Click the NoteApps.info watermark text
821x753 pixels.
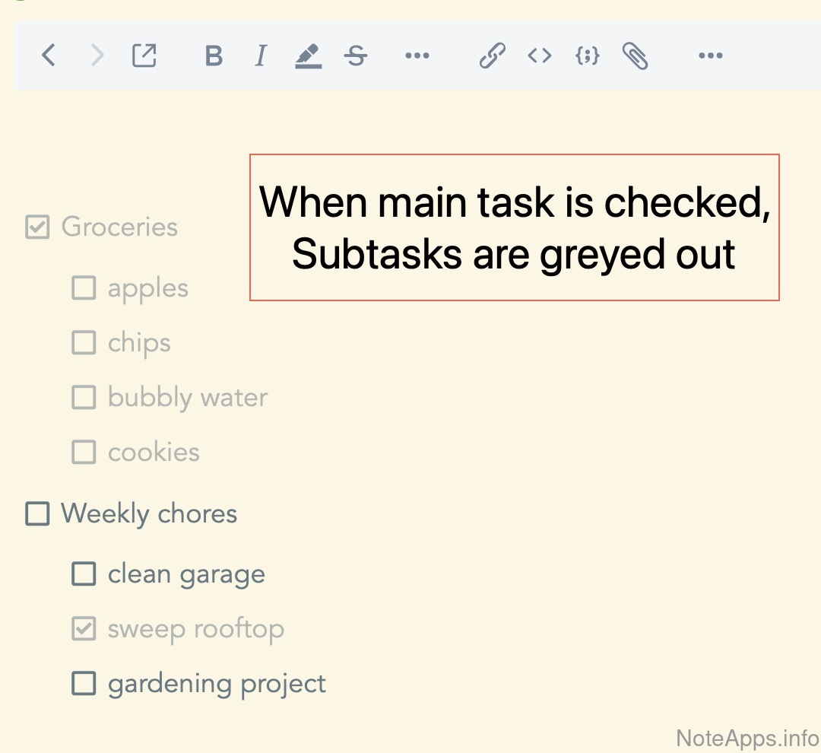point(747,736)
